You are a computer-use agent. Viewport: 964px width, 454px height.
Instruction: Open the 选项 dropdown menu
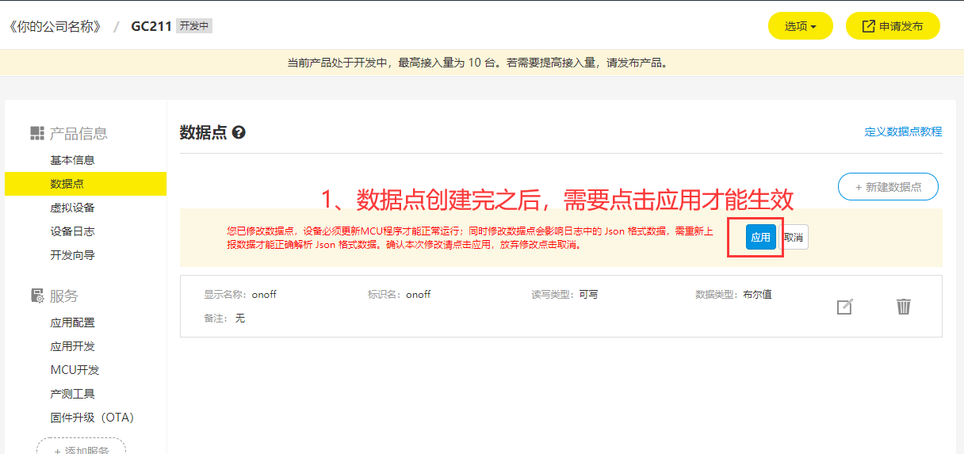click(x=800, y=26)
